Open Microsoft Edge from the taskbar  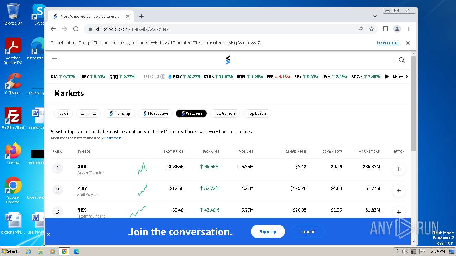(x=77, y=251)
